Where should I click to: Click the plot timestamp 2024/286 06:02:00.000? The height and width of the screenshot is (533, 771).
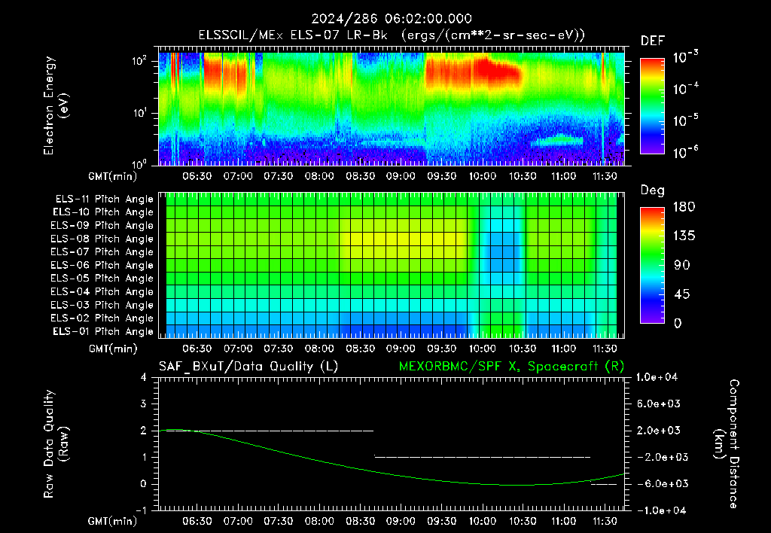point(392,19)
